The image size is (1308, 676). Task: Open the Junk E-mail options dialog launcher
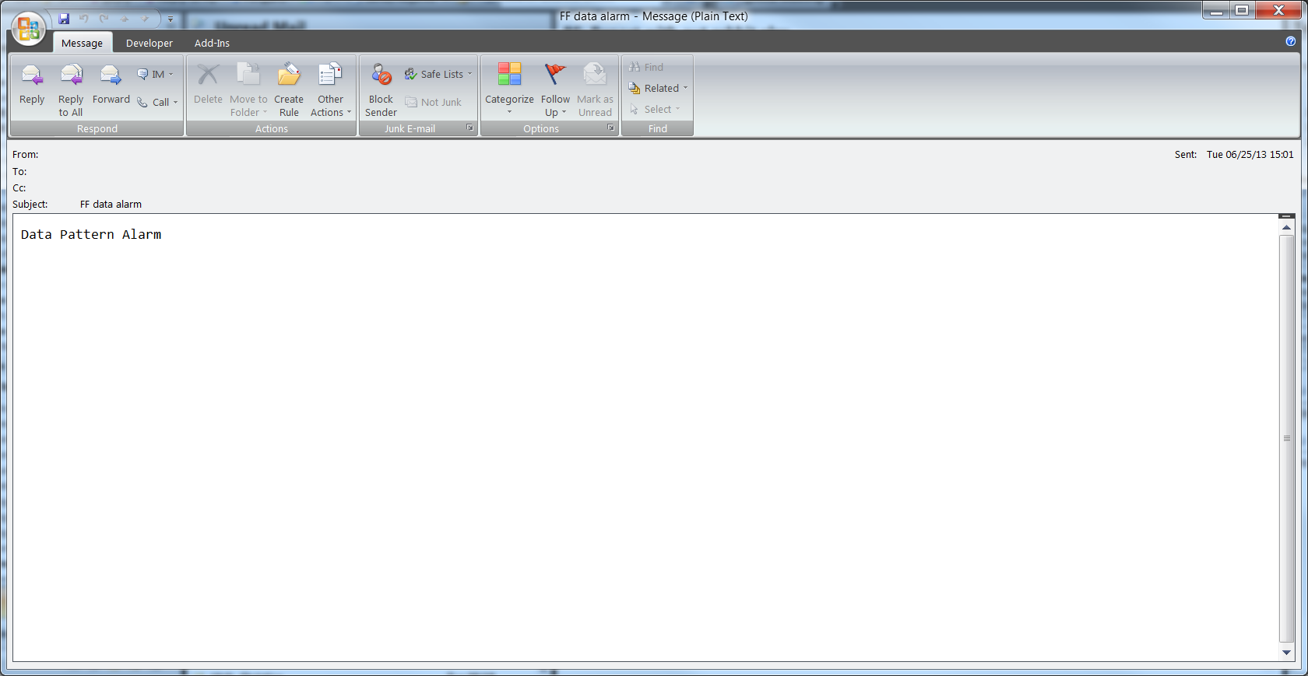(x=469, y=128)
